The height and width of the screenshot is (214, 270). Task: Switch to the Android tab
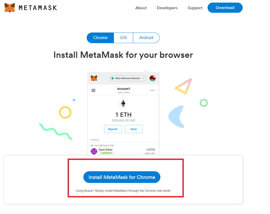click(146, 38)
